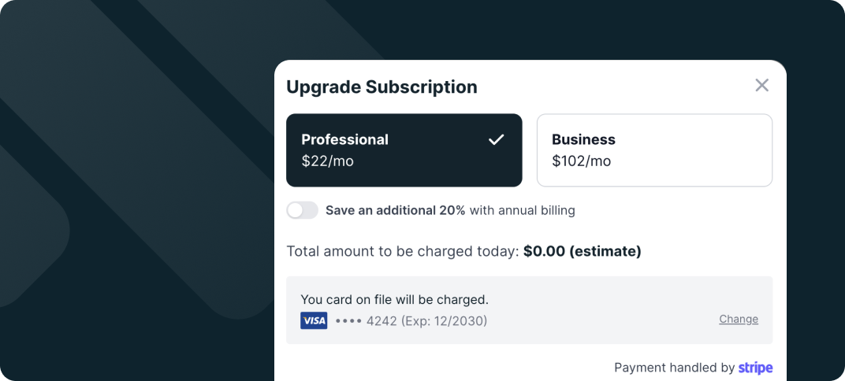Click the "$0.00 (estimate)" total amount
This screenshot has height=381, width=845.
(582, 252)
